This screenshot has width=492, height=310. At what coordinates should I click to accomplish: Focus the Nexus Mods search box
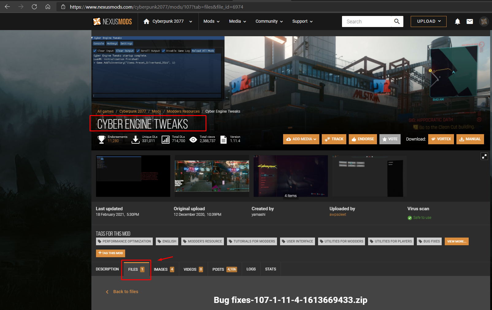click(367, 21)
